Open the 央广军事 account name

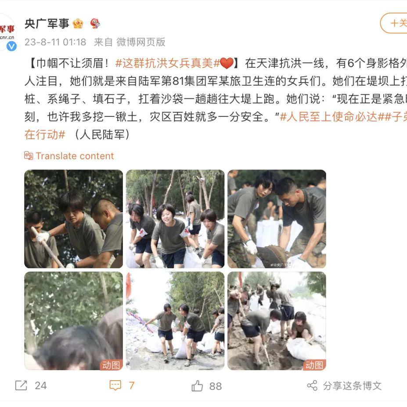(47, 24)
